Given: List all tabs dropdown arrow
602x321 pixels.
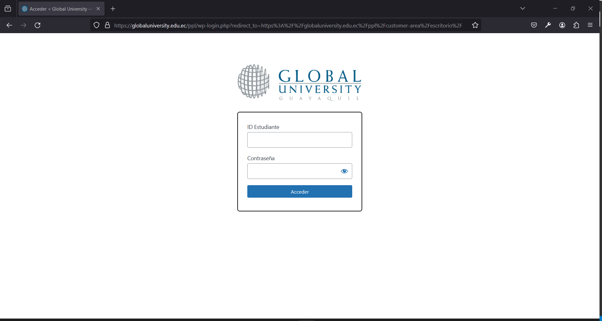Looking at the screenshot, I should [x=523, y=8].
